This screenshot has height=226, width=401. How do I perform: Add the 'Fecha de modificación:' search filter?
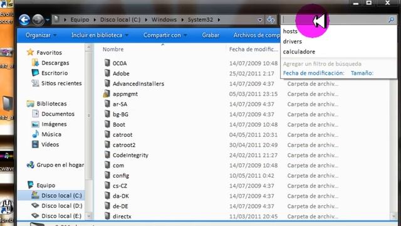313,73
